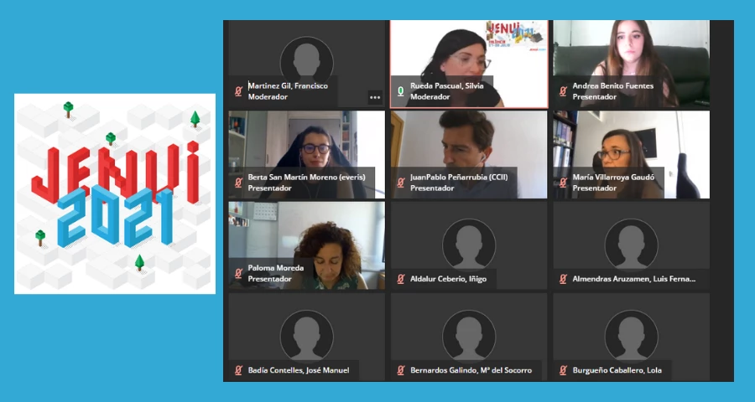Click muted mic icon beside Paloma Moreda
Viewport: 755px width, 402px height.
pos(238,274)
